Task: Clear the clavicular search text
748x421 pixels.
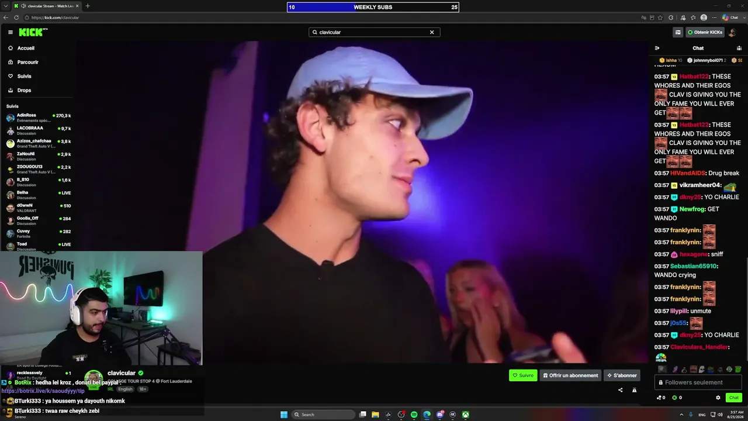Action: tap(432, 32)
